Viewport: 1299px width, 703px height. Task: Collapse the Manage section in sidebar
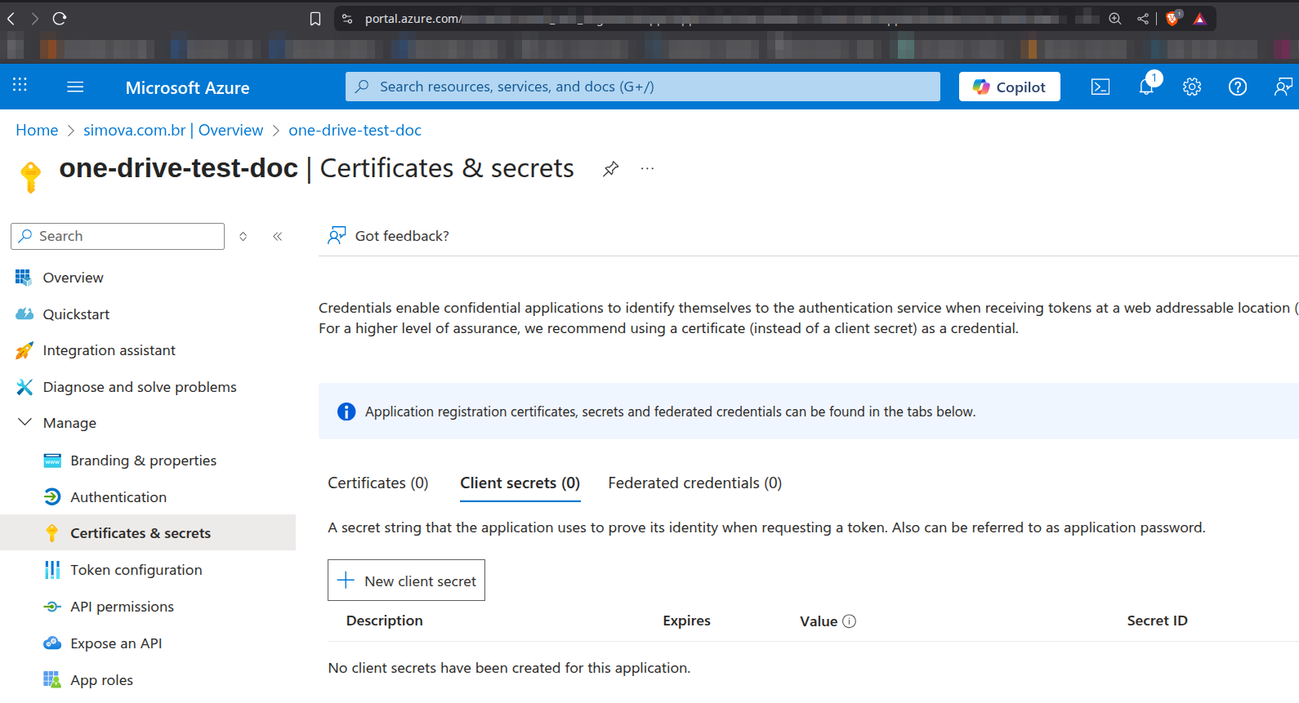point(25,423)
